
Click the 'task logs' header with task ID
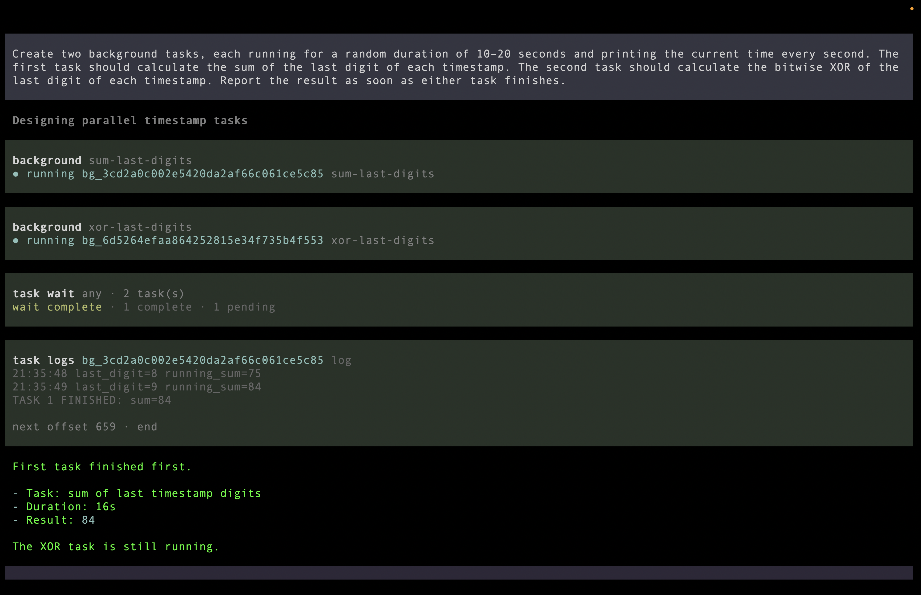[x=182, y=360]
